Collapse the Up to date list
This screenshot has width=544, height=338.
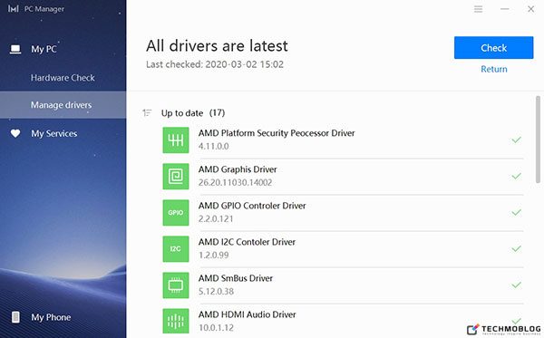tap(147, 112)
